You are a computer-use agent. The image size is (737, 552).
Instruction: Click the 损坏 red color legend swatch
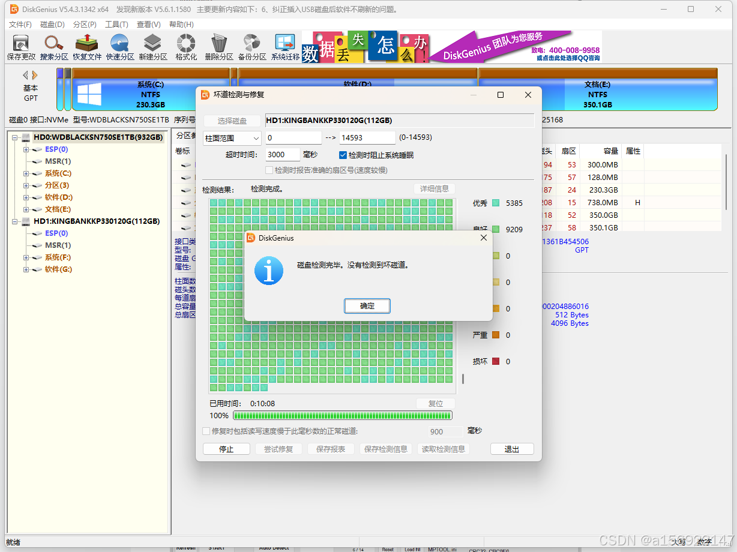click(x=496, y=361)
